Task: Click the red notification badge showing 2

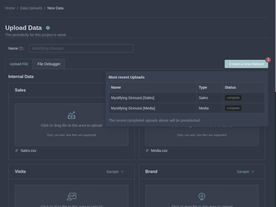Action: click(x=268, y=60)
